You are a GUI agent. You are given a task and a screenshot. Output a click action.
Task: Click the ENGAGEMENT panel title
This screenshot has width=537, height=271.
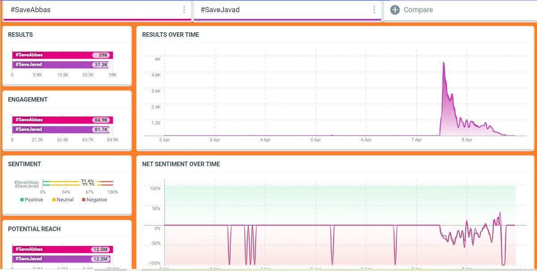(28, 100)
